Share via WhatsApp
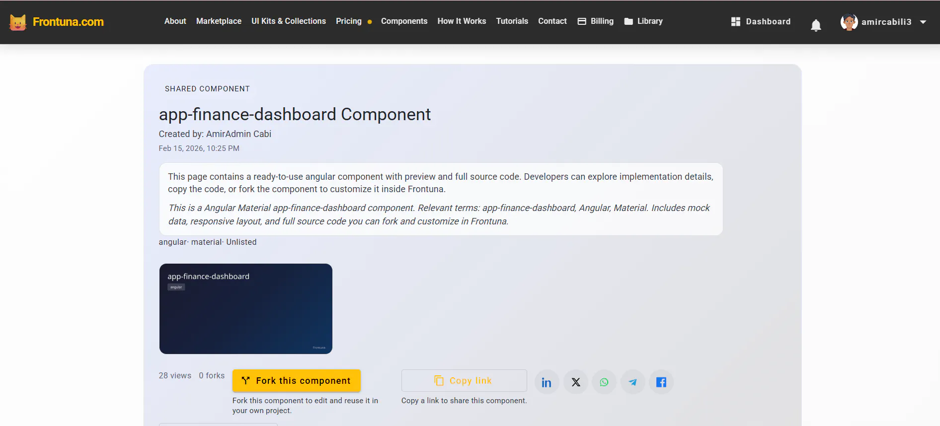Viewport: 940px width, 426px height. [604, 382]
